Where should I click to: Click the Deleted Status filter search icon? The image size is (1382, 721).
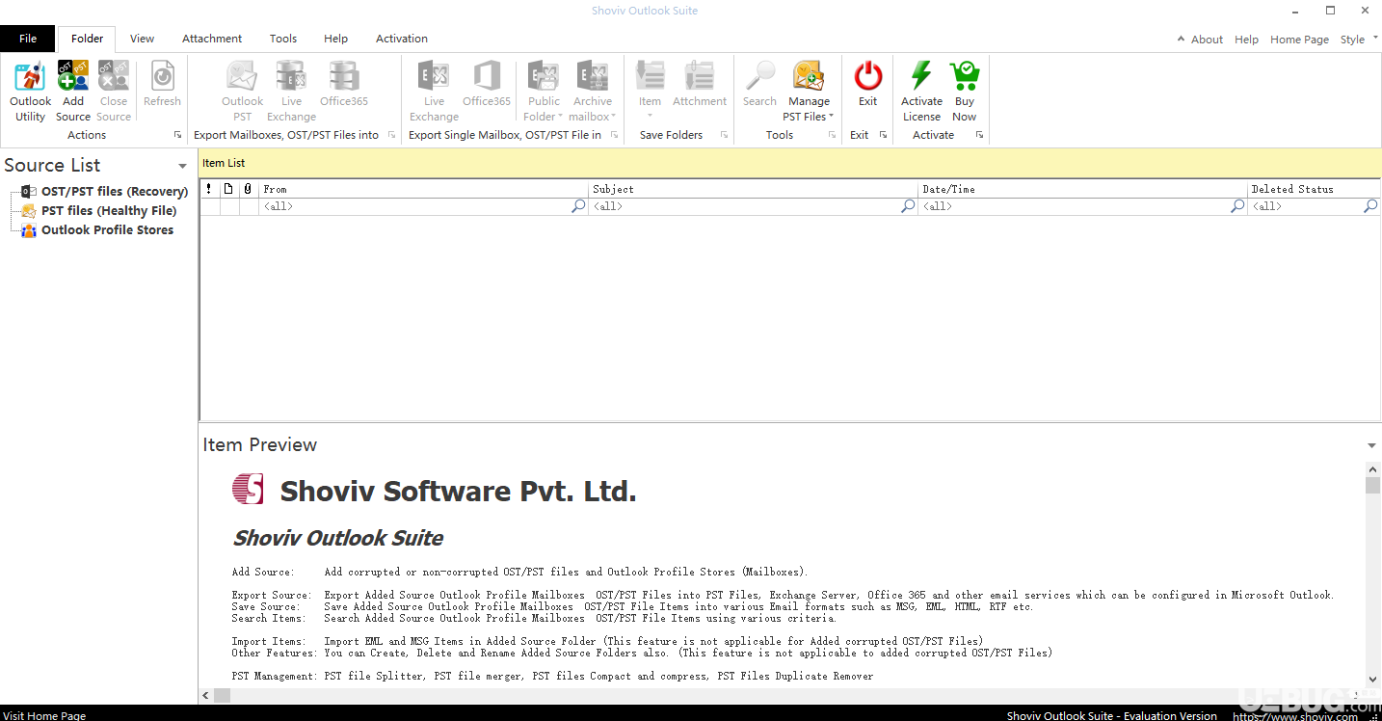click(1370, 206)
